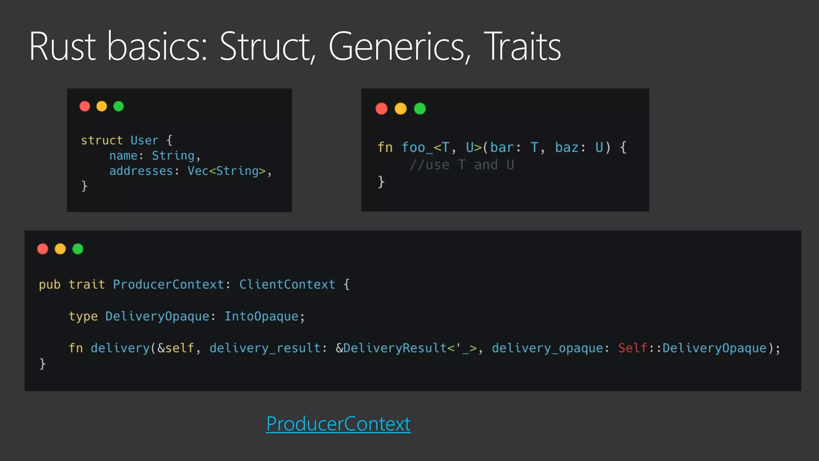
Task: Click the '//use T and U' comment
Action: coord(461,165)
